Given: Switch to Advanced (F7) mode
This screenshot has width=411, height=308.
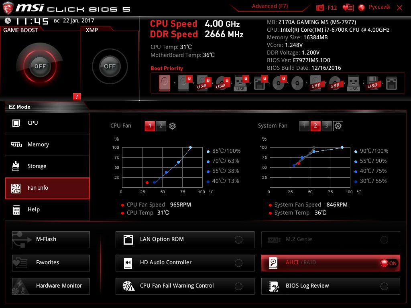Looking at the screenshot, I should click(270, 6).
